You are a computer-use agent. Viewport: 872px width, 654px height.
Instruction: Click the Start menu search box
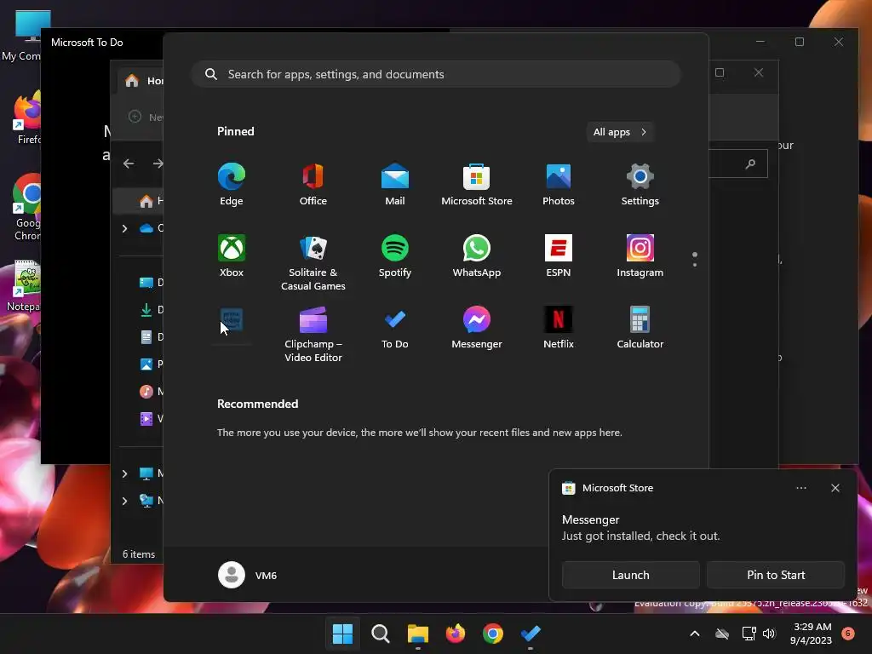pyautogui.click(x=436, y=74)
